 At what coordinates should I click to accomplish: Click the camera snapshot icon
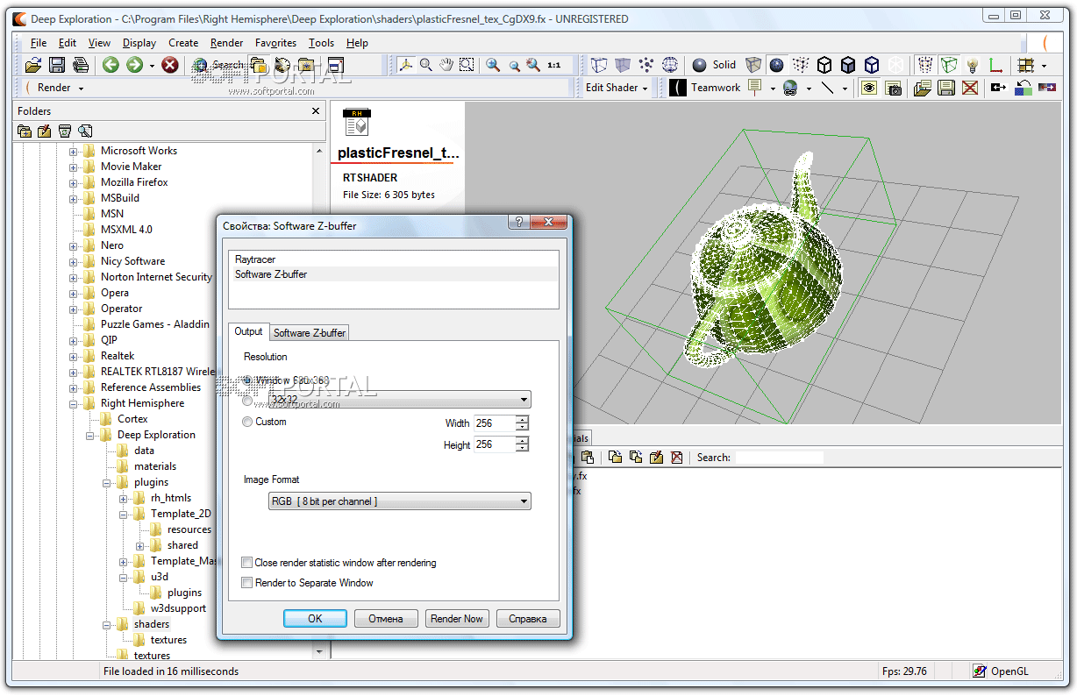pyautogui.click(x=893, y=88)
